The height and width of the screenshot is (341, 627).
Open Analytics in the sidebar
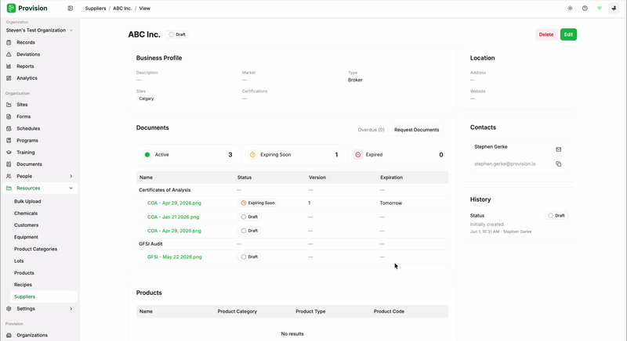click(x=27, y=78)
